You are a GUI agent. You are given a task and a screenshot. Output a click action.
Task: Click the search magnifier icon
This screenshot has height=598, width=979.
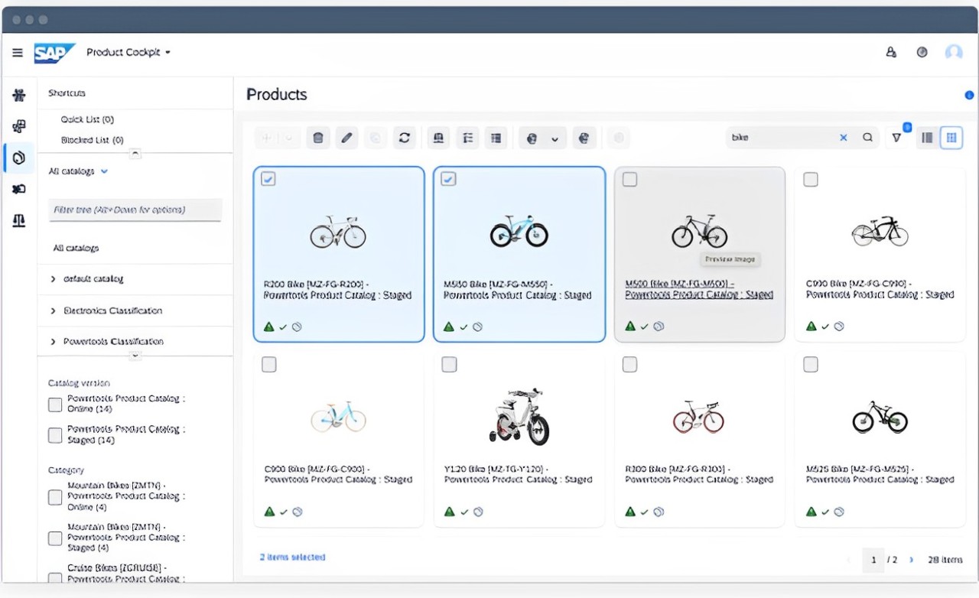pyautogui.click(x=867, y=138)
